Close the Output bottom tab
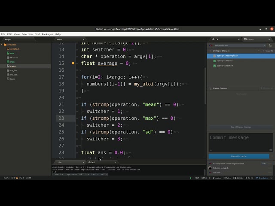Screen dimensions: 275x206 click(115, 162)
